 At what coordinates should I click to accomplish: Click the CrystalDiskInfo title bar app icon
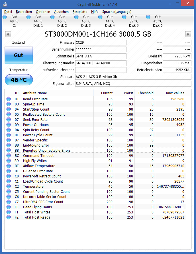[x=5, y=4]
